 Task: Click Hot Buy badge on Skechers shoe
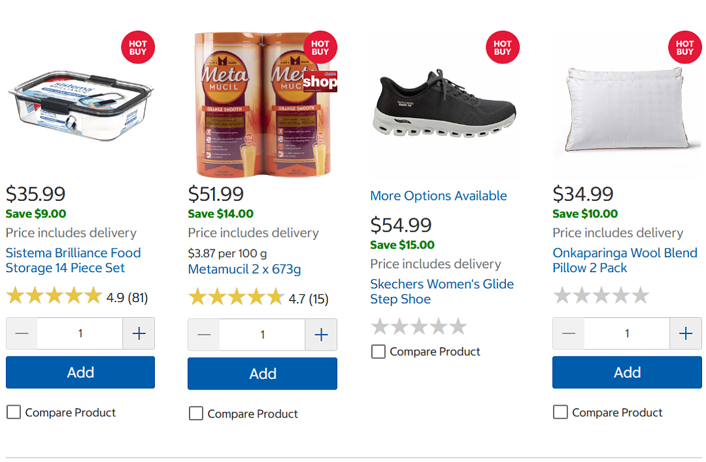503,47
